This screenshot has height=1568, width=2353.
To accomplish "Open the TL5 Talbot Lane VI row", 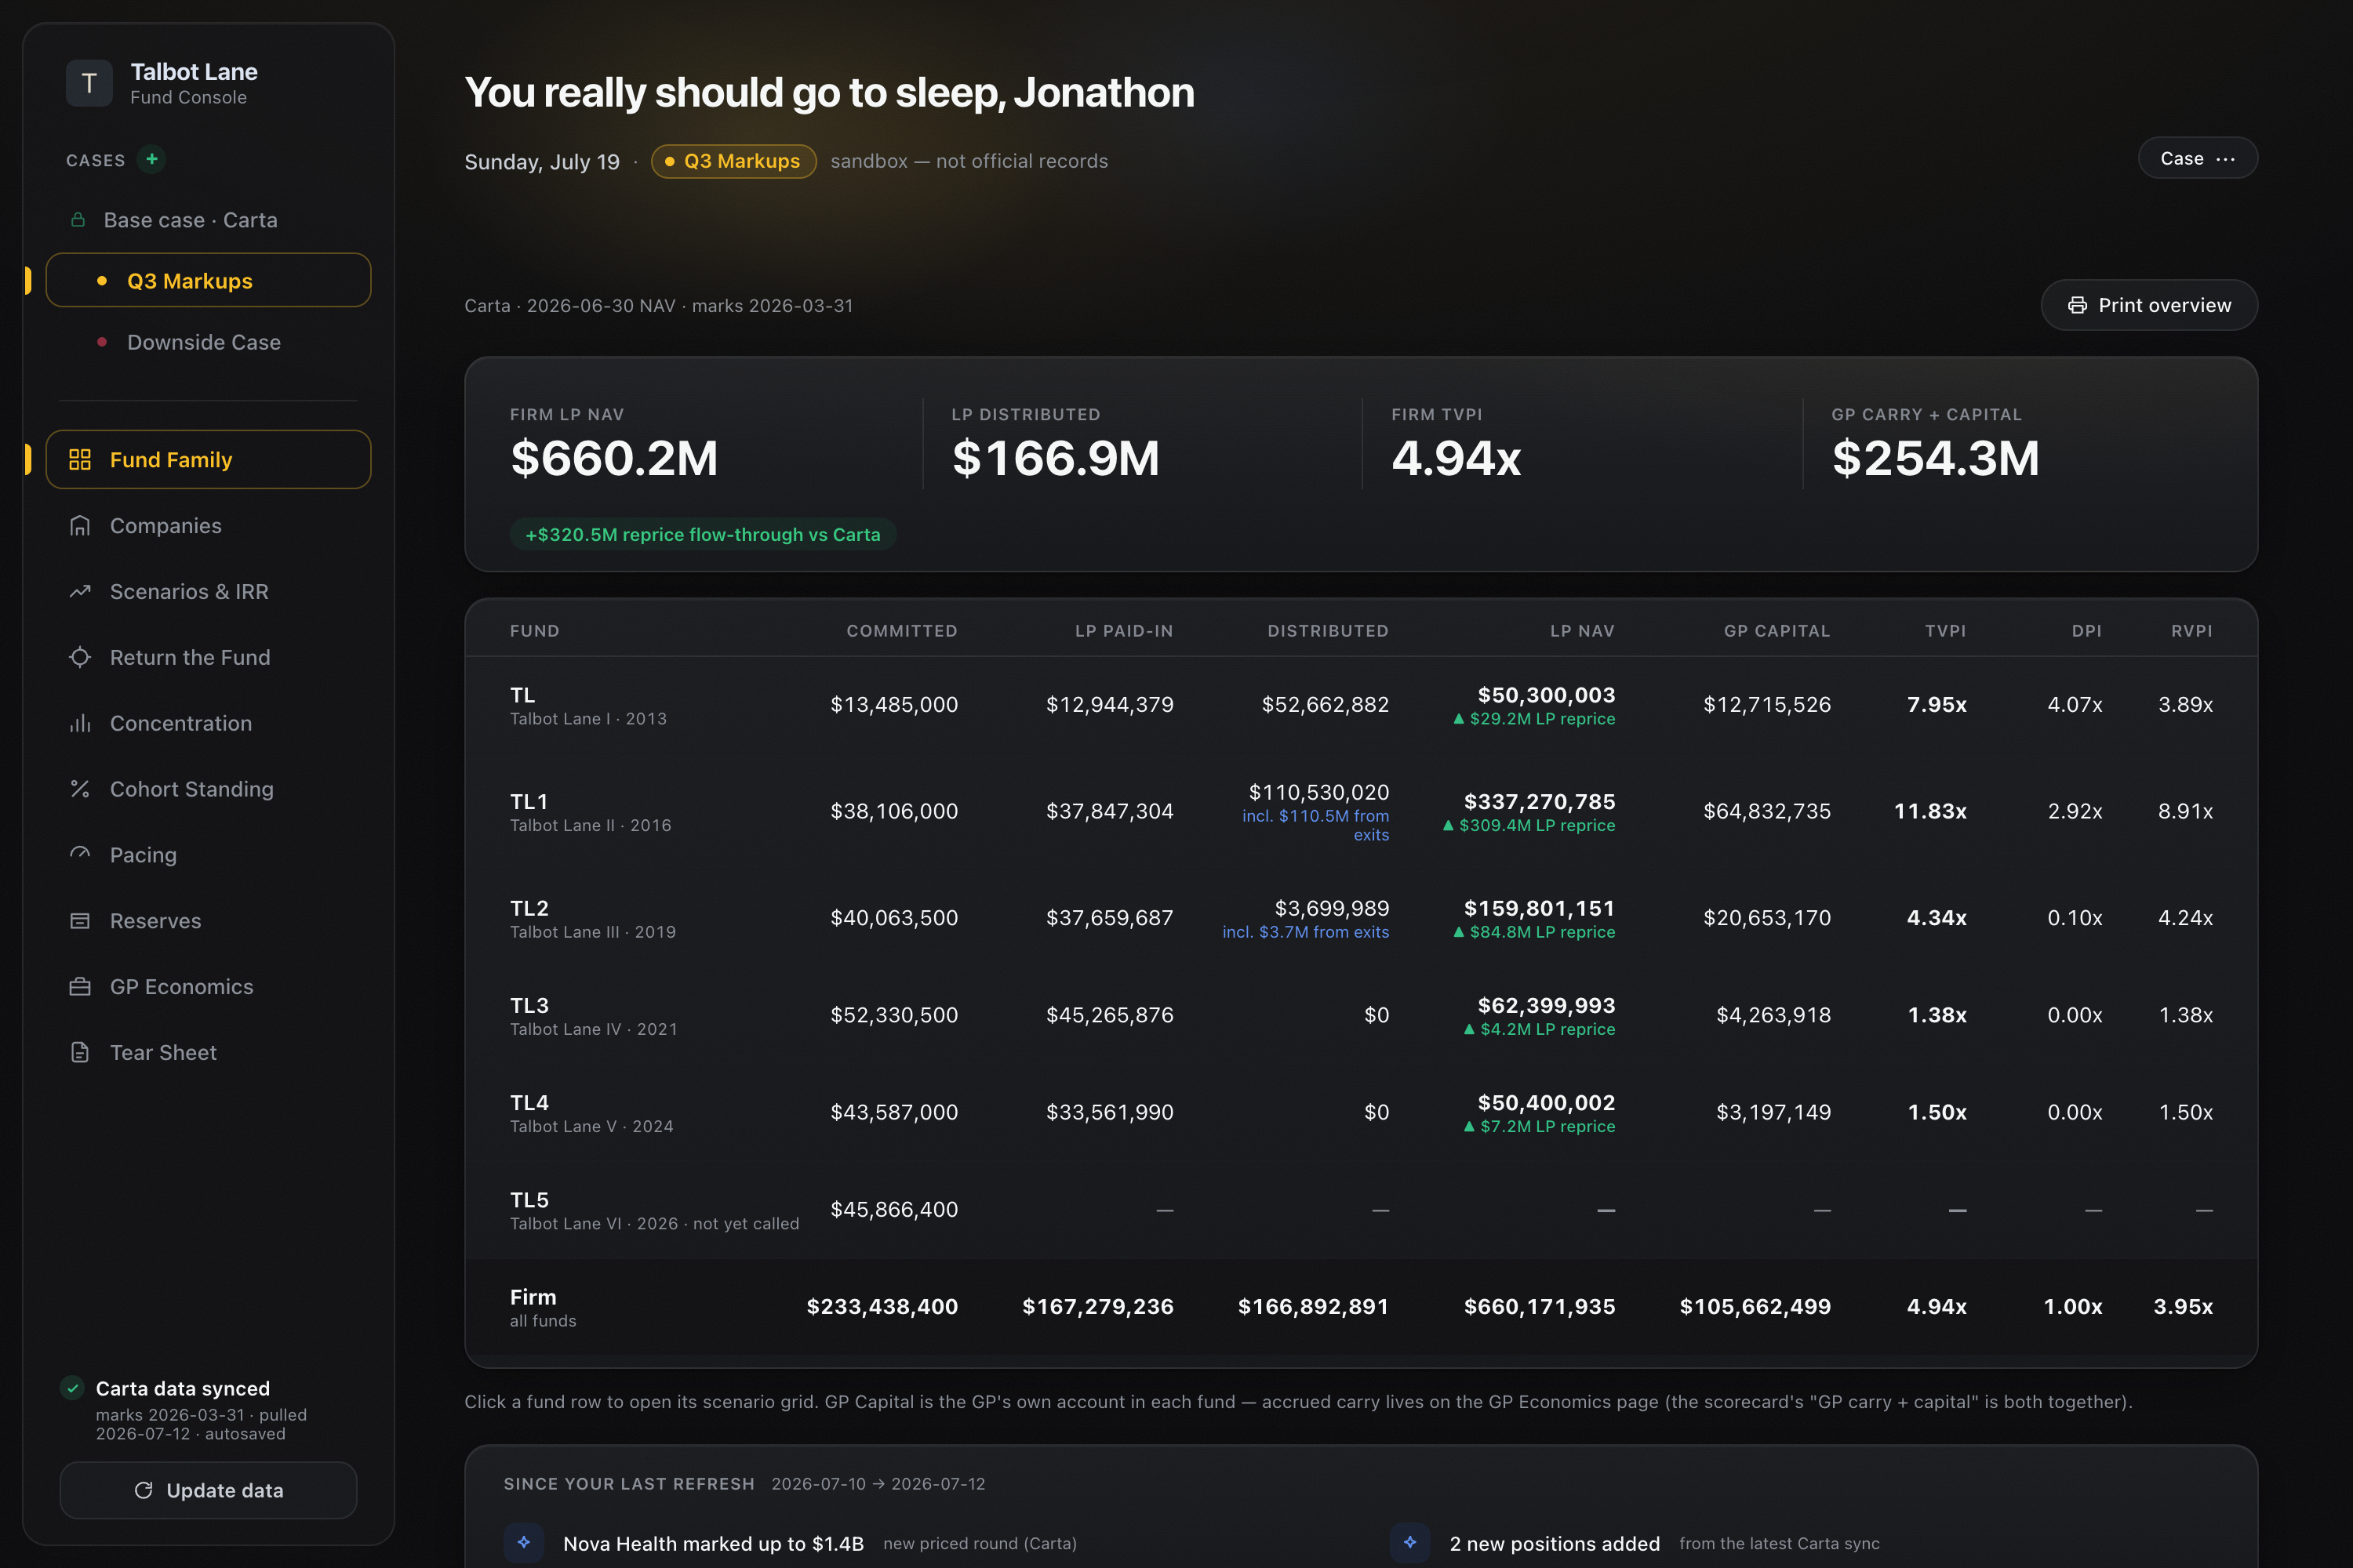I will tap(1361, 1210).
